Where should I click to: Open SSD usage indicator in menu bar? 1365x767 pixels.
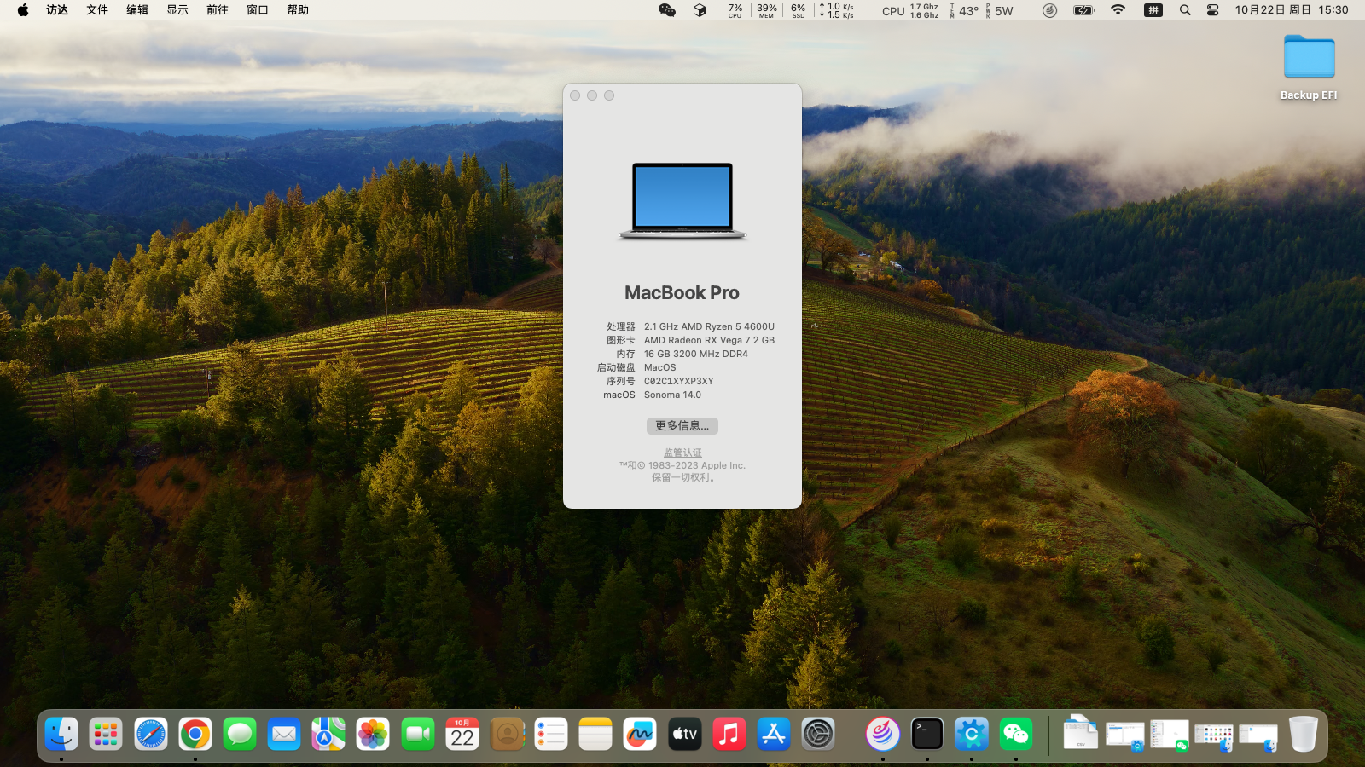[799, 10]
